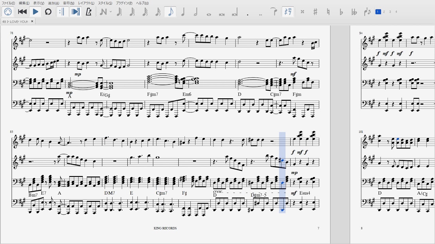Select the half note duration

196,12
